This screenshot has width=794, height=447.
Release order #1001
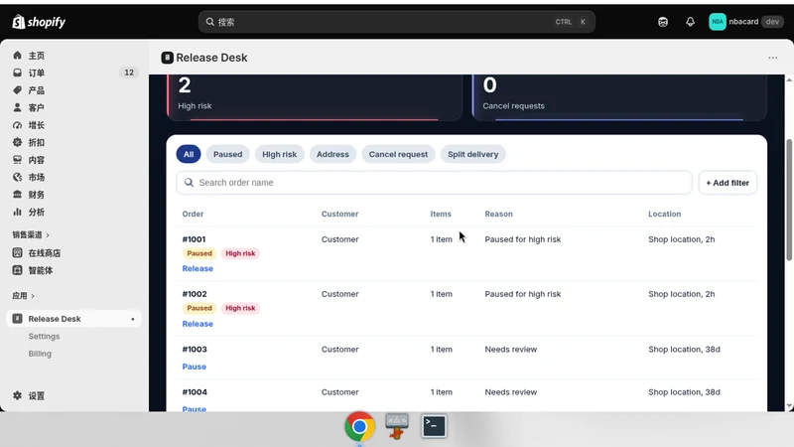[x=198, y=268]
